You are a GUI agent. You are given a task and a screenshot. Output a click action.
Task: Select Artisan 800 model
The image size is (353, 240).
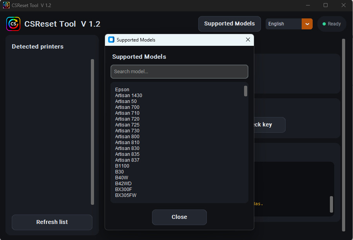127,136
